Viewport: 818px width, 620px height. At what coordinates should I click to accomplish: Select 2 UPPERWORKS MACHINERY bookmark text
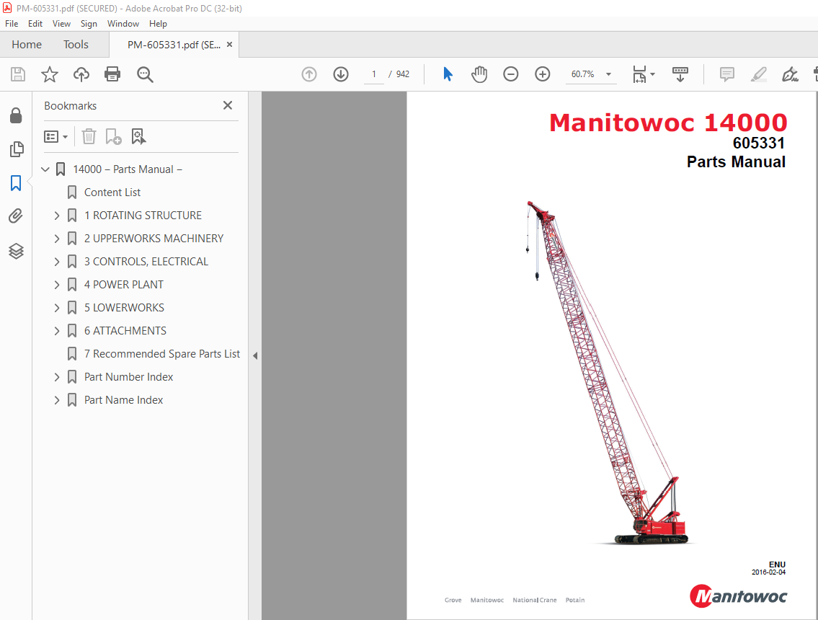coord(154,239)
